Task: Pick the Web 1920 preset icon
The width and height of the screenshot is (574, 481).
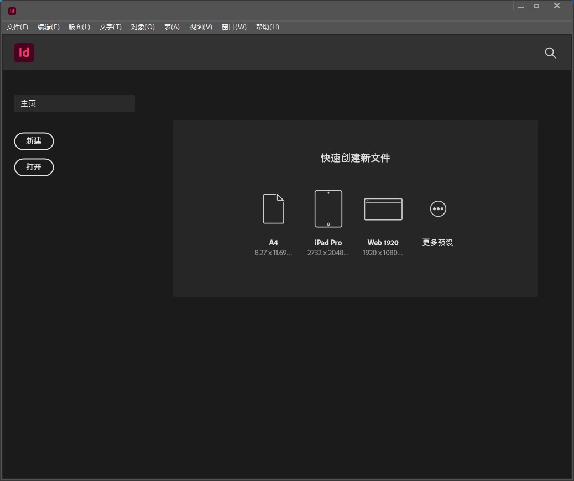Action: click(x=383, y=210)
